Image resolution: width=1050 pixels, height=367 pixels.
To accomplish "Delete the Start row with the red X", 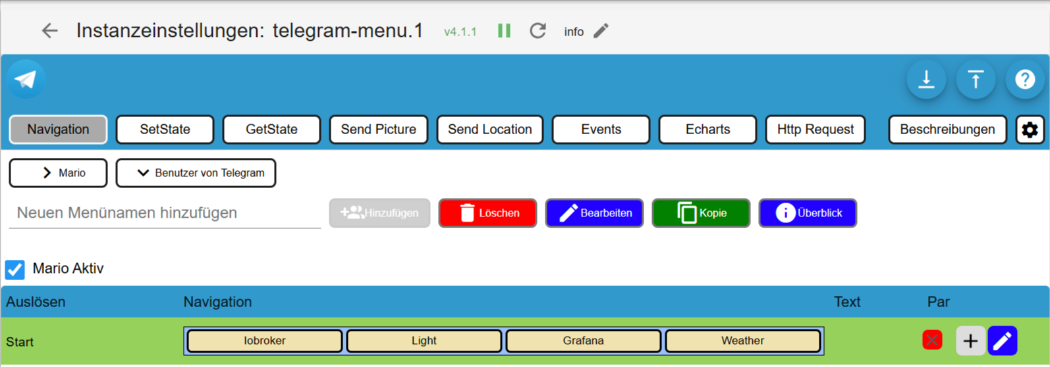I will pyautogui.click(x=932, y=341).
